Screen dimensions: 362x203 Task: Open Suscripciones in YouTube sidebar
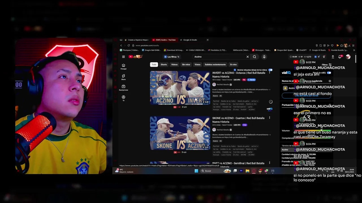(123, 88)
